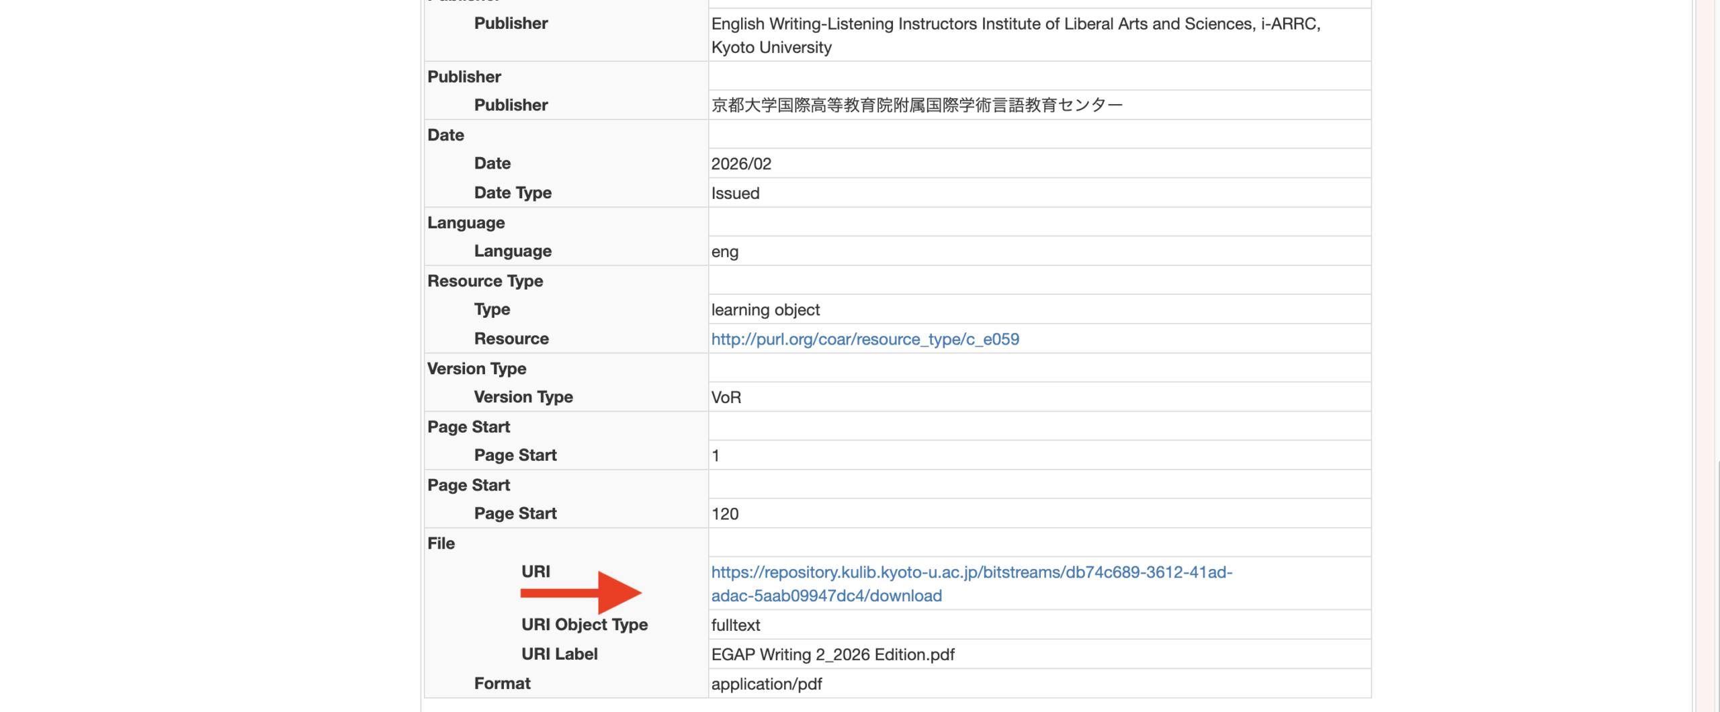Click the language value 'eng'

click(x=724, y=252)
